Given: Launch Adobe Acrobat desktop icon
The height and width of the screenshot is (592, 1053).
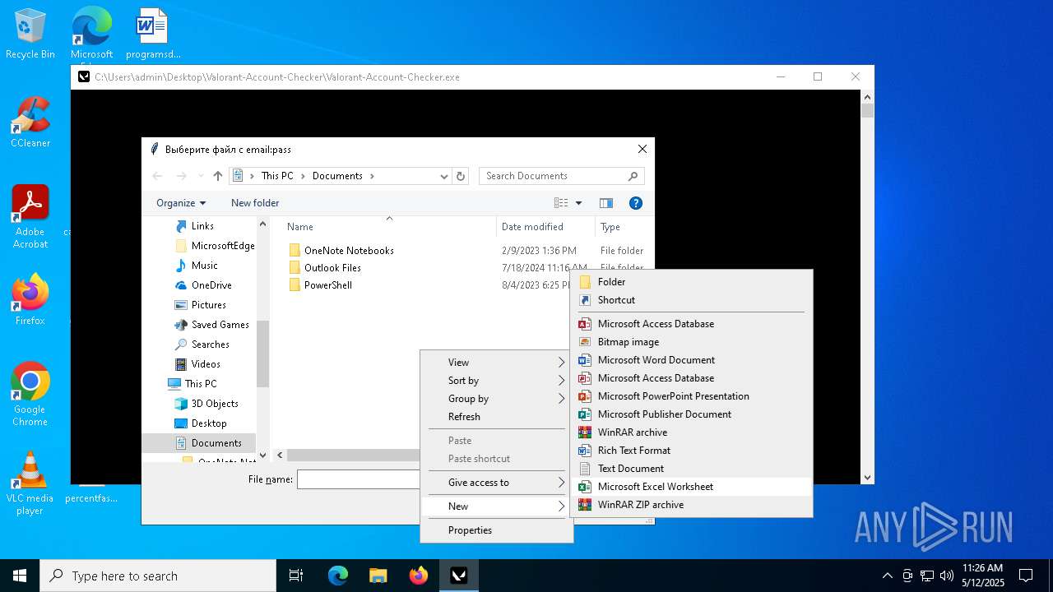Looking at the screenshot, I should click(30, 217).
